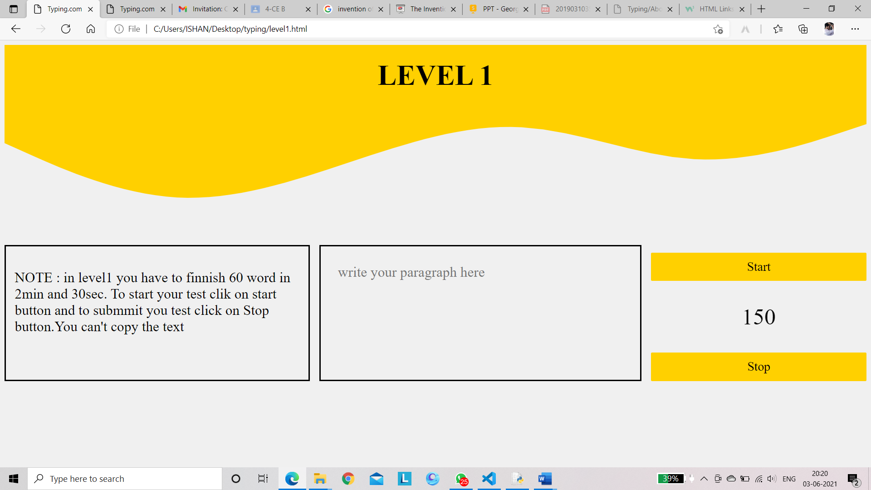Mute audio via the speaker tray icon
This screenshot has width=871, height=490.
772,478
